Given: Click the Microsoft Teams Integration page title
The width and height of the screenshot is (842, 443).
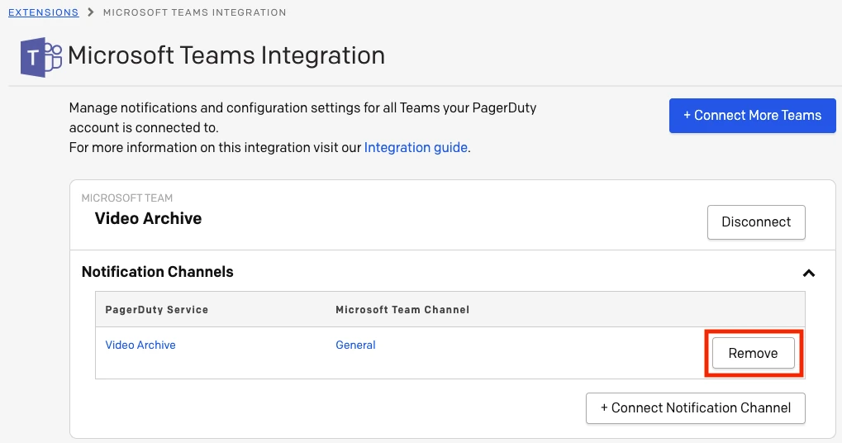Looking at the screenshot, I should tap(226, 55).
